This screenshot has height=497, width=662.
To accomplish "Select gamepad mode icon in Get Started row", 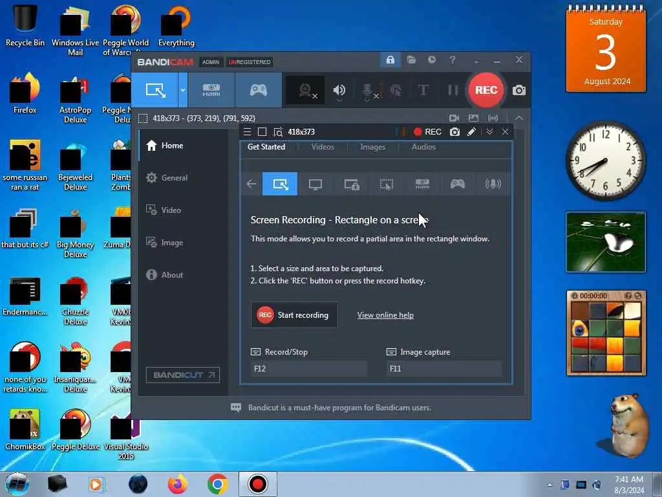I will [x=458, y=184].
